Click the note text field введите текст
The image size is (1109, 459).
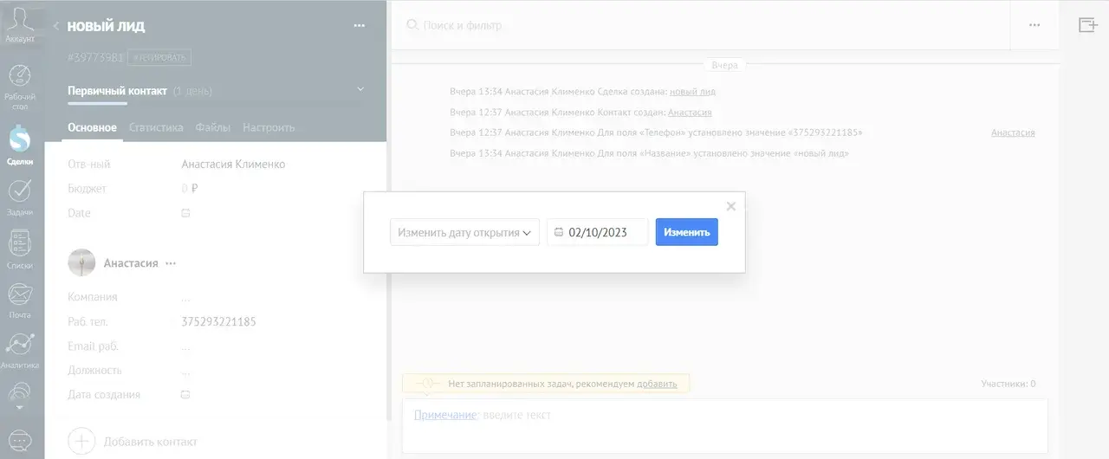[516, 415]
